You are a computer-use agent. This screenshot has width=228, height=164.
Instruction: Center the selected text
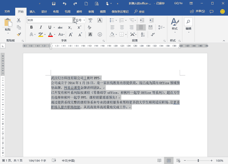[122, 27]
